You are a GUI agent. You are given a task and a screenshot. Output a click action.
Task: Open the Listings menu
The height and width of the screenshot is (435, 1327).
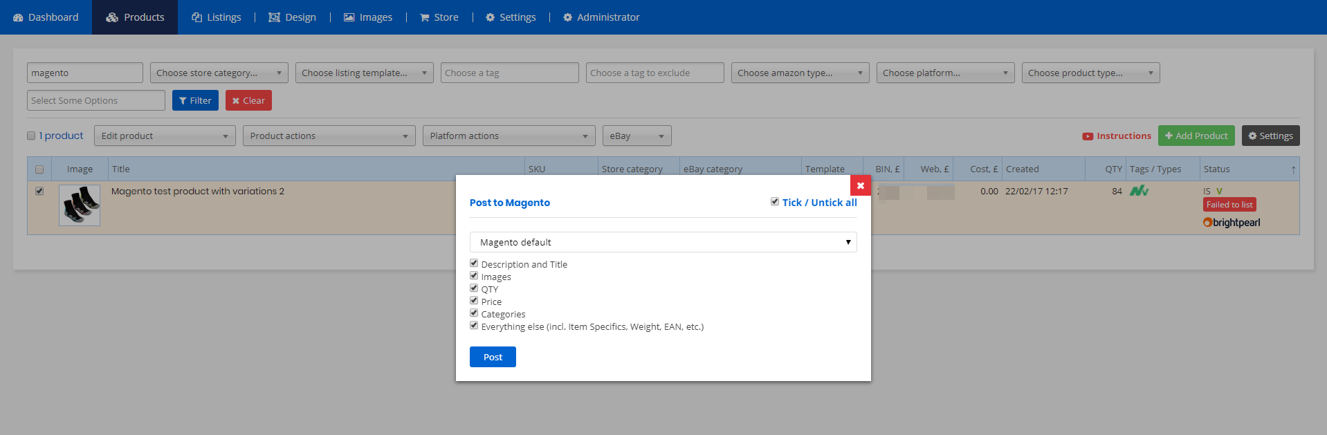tap(217, 17)
